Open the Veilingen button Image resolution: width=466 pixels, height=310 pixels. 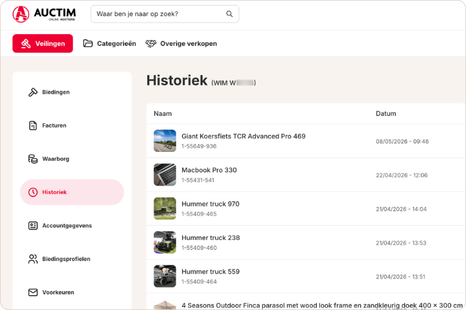(x=42, y=43)
